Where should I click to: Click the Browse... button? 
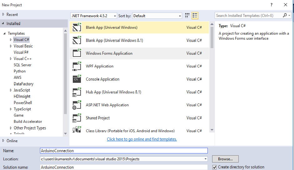pos(225,159)
